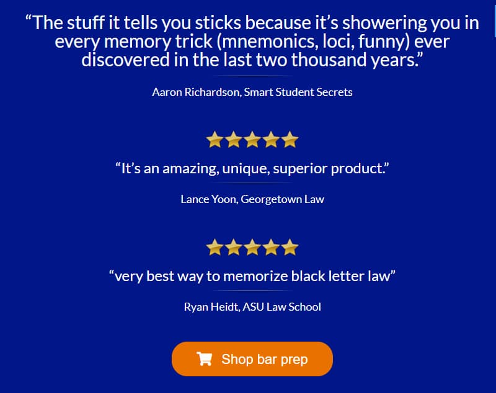This screenshot has width=496, height=393.
Task: Click the divider under the Aaron Richardson quote
Action: [x=252, y=76]
